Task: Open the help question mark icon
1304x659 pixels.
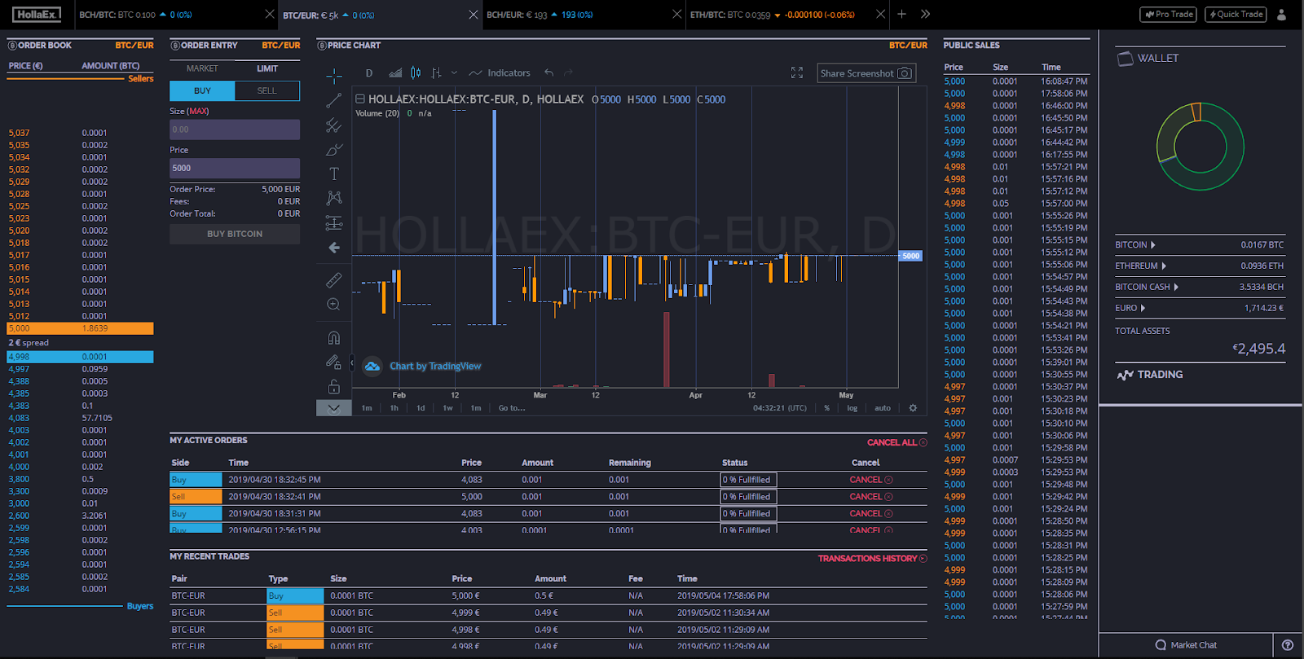Action: [1288, 645]
